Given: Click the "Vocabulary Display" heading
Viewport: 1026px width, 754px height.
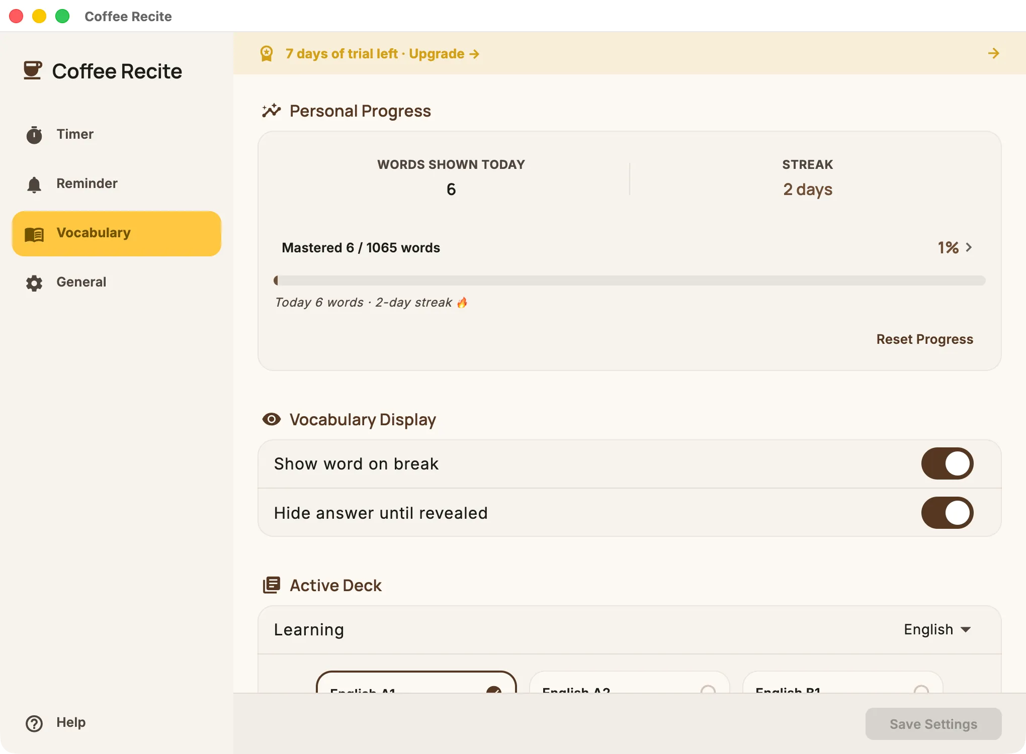Looking at the screenshot, I should coord(363,419).
